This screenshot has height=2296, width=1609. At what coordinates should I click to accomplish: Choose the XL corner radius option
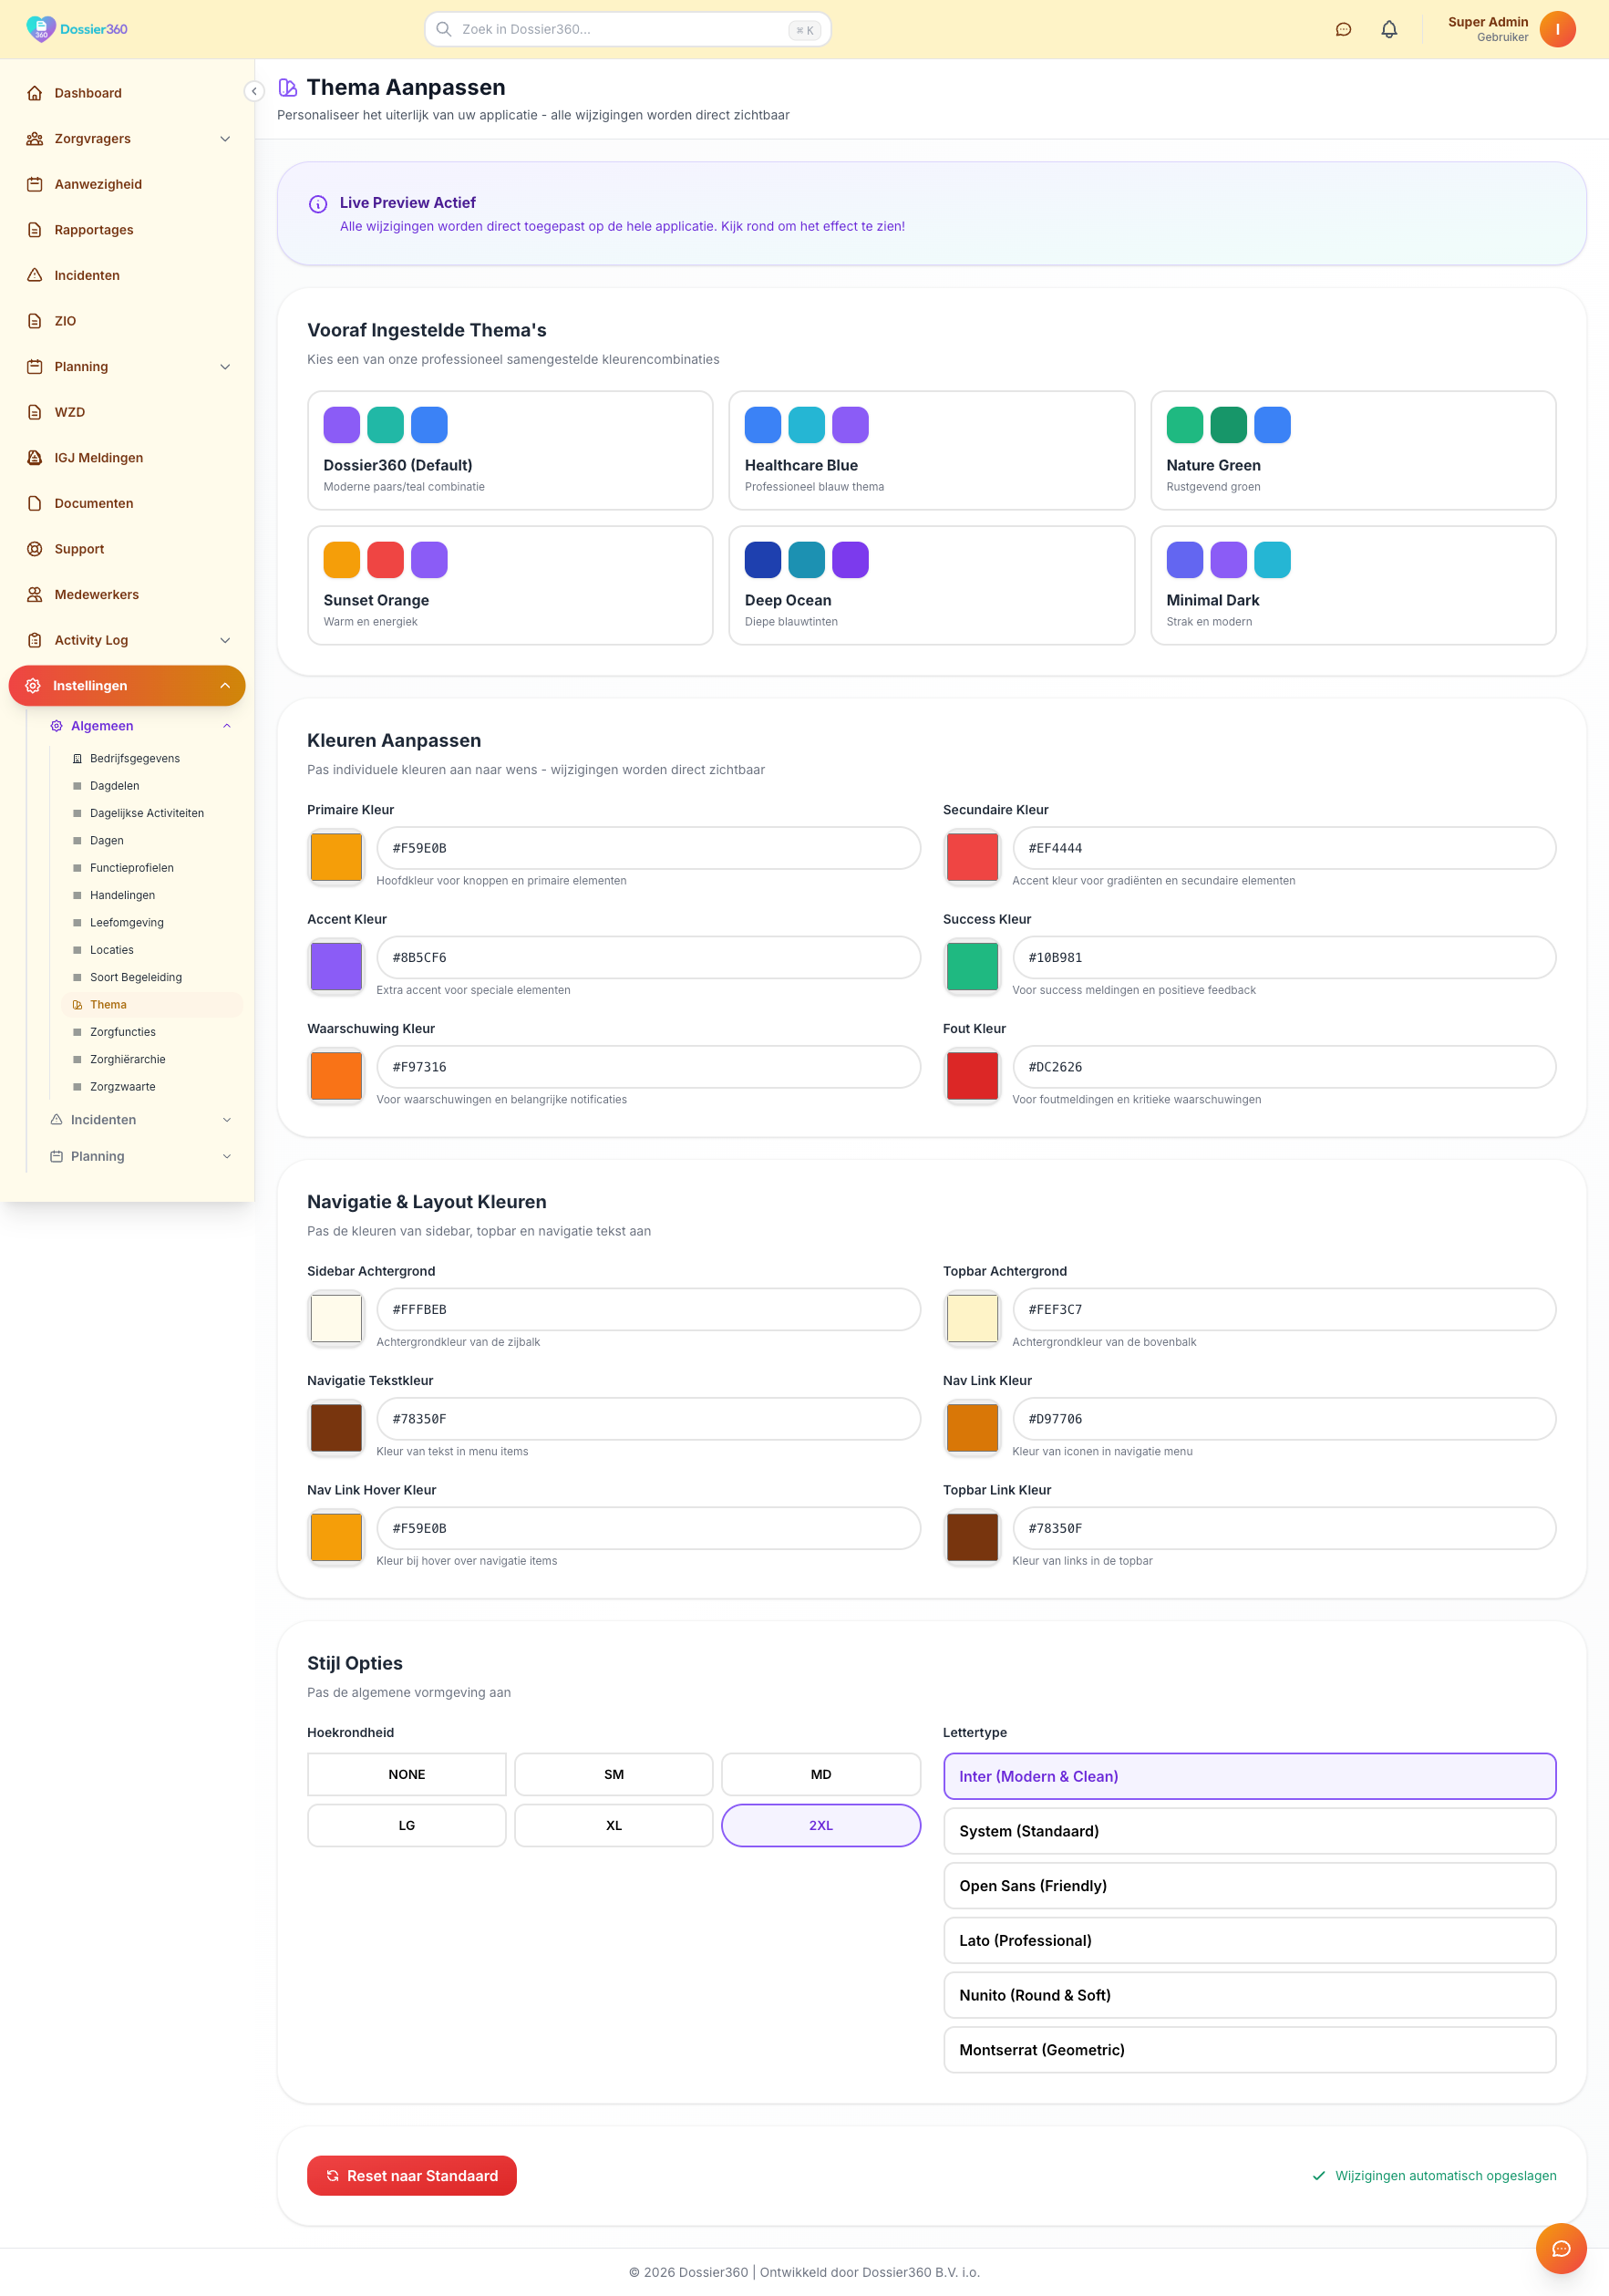coord(613,1825)
